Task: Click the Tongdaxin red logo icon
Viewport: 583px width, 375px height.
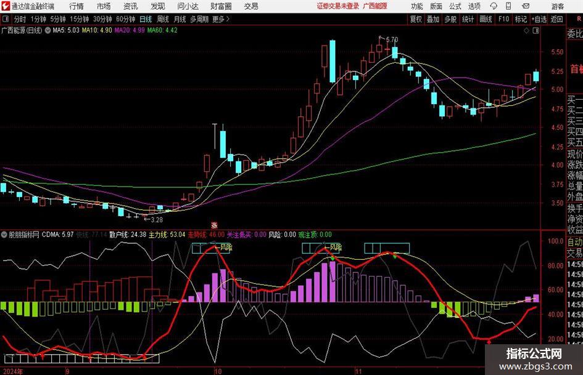Action: 6,6
